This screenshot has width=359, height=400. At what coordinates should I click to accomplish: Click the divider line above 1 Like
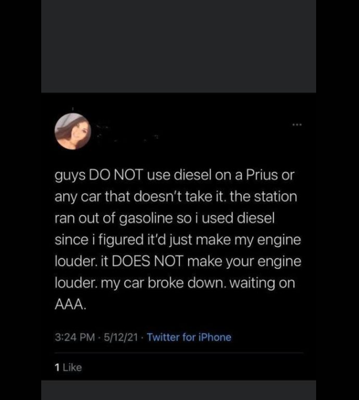coord(179,353)
